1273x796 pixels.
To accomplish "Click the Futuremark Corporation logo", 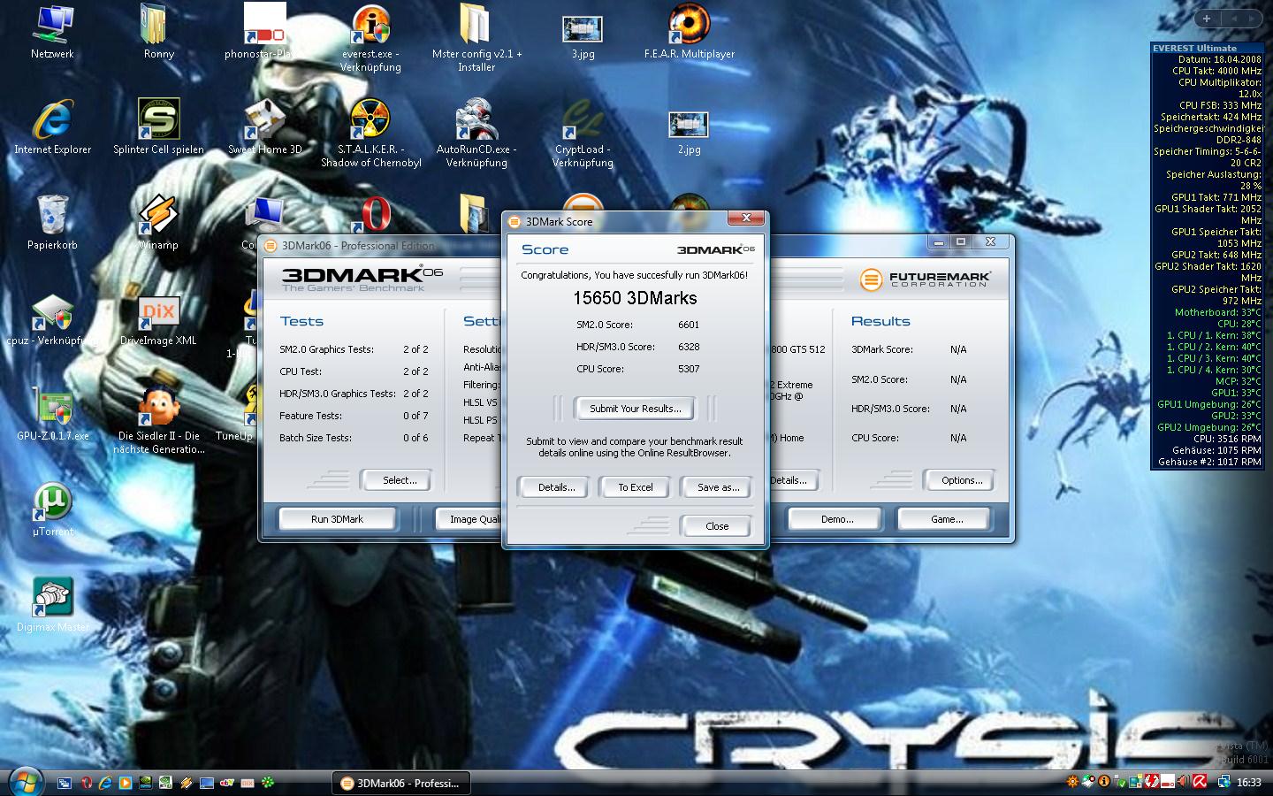I will click(x=926, y=279).
